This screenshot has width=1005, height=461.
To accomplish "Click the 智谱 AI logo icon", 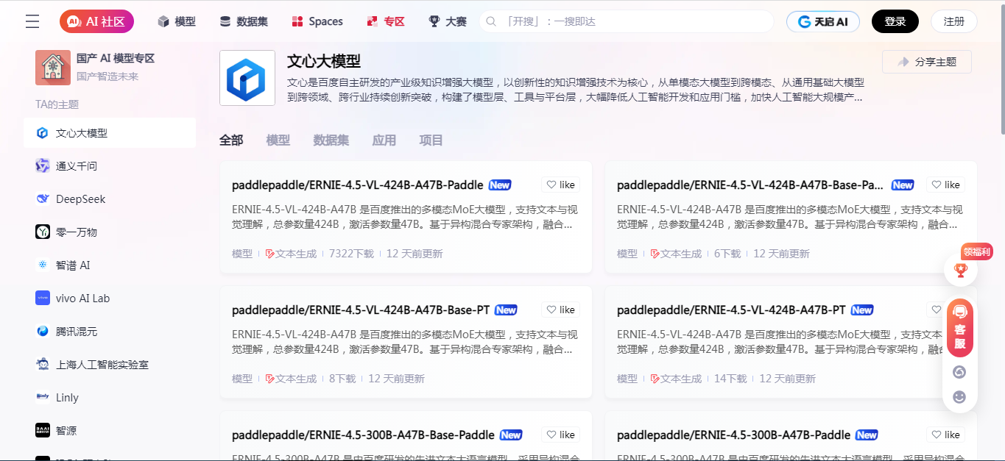I will click(x=43, y=265).
